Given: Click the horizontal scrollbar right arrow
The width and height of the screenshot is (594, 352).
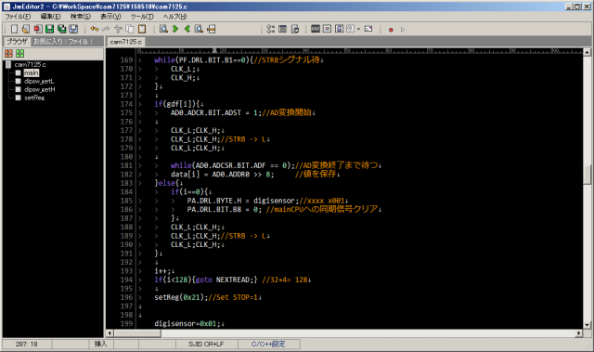Looking at the screenshot, I should pyautogui.click(x=578, y=333).
